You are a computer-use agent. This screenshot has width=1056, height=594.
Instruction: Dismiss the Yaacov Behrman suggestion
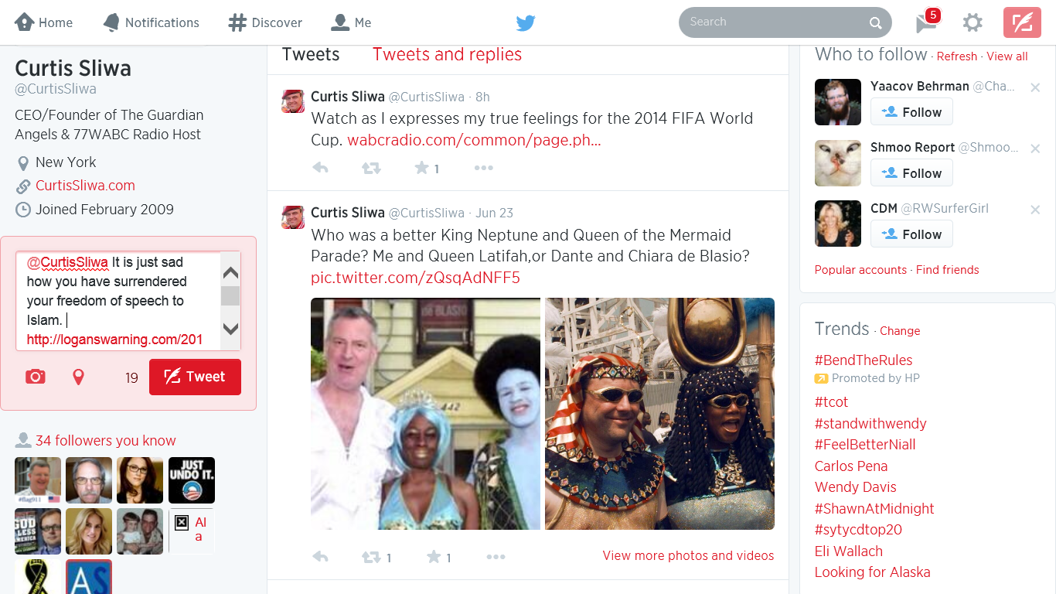(1035, 87)
